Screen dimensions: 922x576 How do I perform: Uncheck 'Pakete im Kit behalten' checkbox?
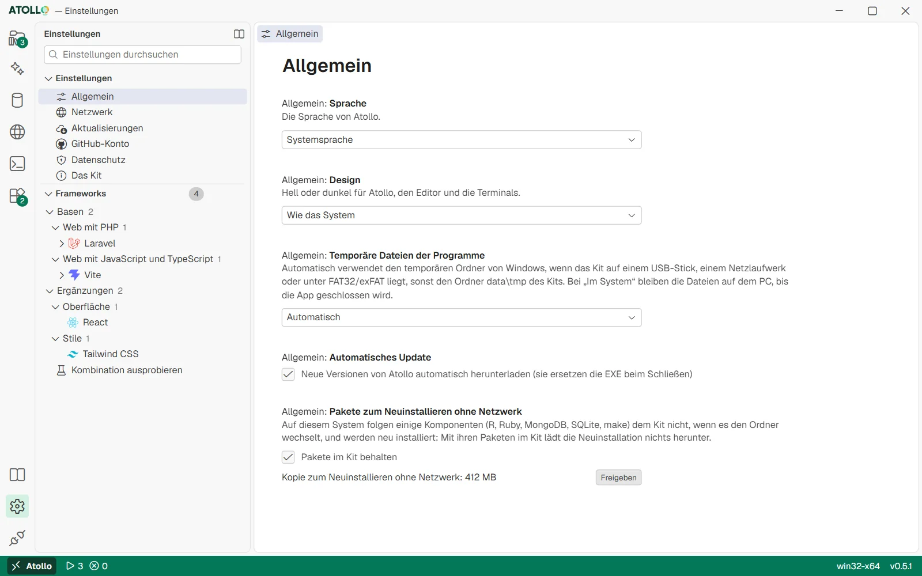288,457
